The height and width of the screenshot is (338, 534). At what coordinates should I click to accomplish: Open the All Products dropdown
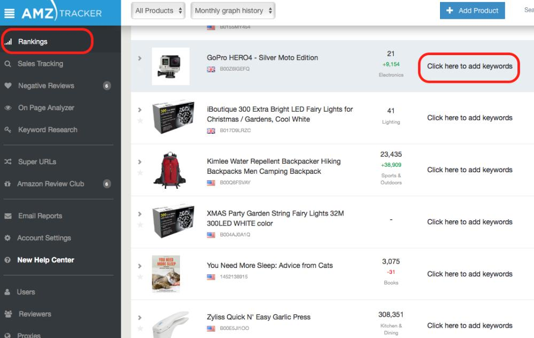click(x=158, y=11)
